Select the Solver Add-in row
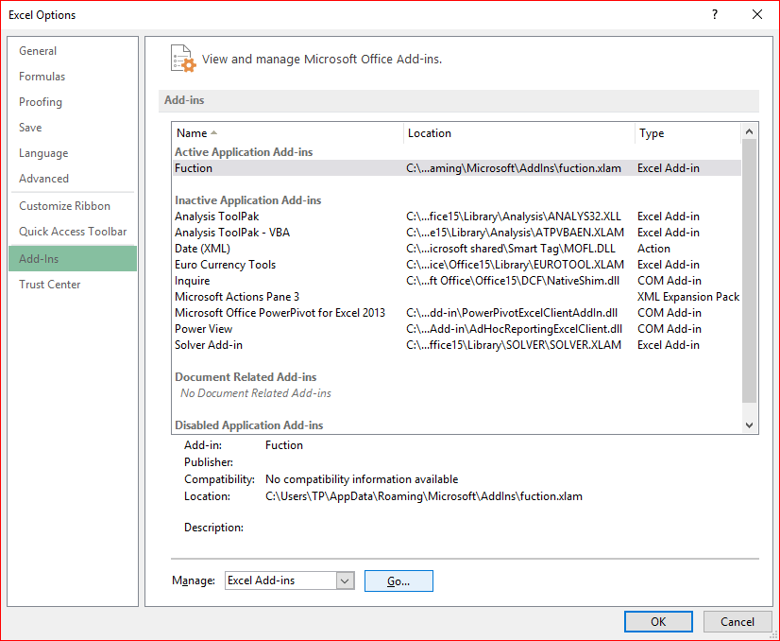The image size is (780, 641). [209, 345]
